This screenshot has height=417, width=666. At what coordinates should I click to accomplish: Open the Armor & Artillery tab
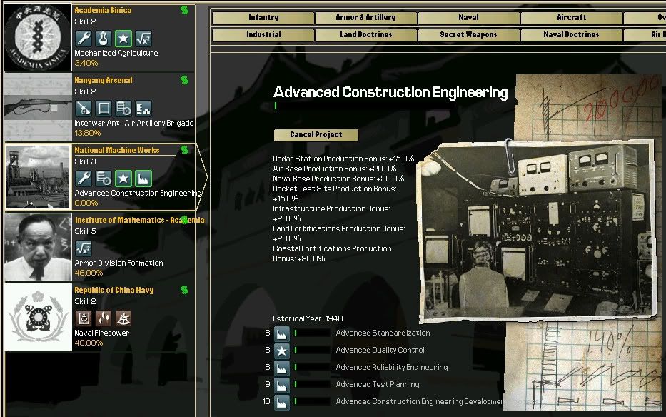click(x=366, y=18)
